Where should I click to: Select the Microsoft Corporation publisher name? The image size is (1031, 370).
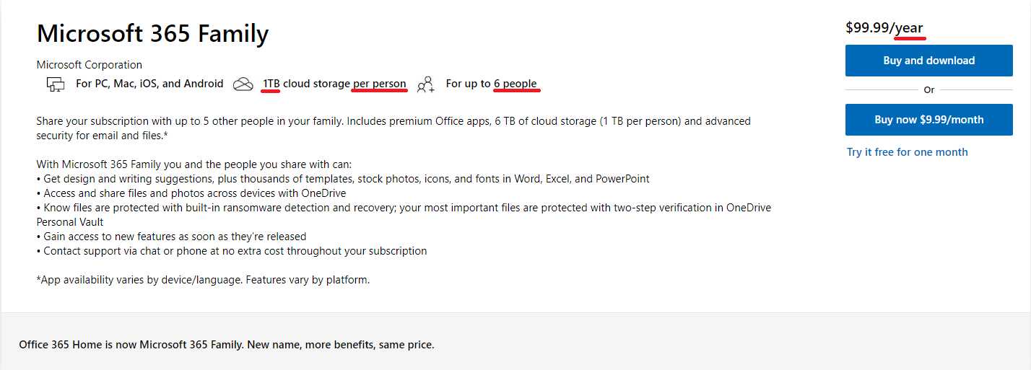pyautogui.click(x=90, y=65)
